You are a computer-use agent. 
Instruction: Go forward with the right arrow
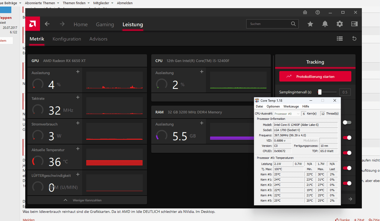(62, 24)
